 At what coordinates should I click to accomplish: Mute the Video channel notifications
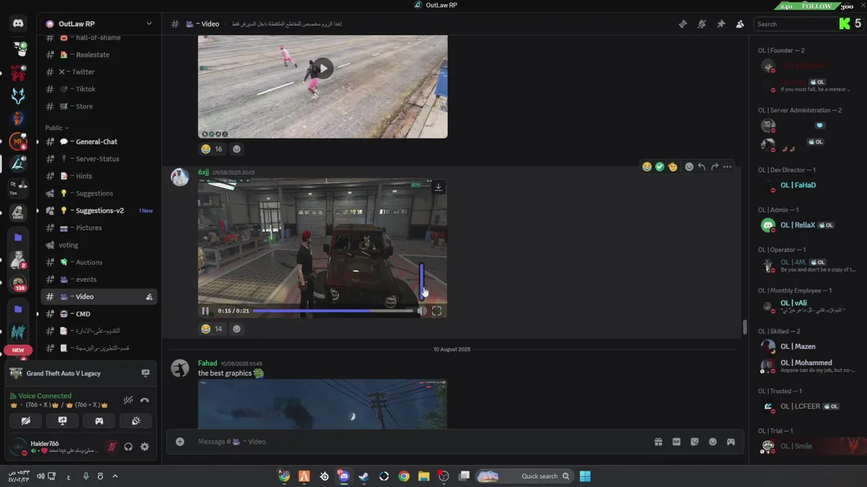702,24
